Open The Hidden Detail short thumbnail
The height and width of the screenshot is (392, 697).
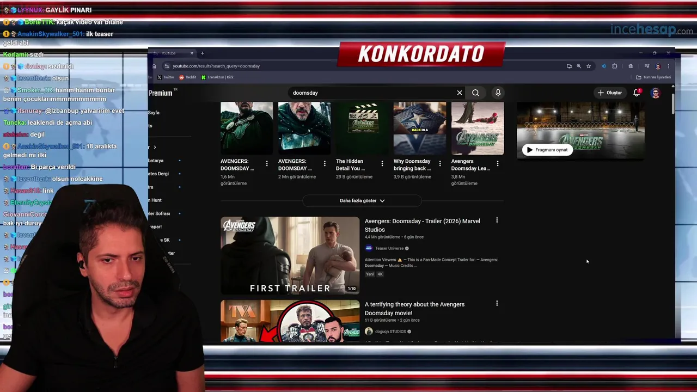pyautogui.click(x=362, y=128)
